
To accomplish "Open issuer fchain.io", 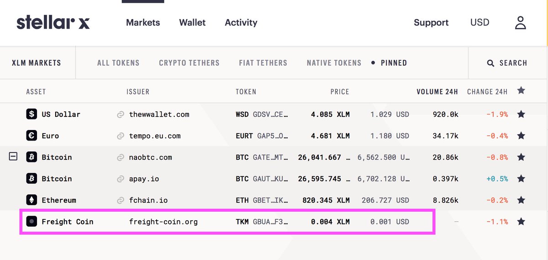I will tap(148, 200).
